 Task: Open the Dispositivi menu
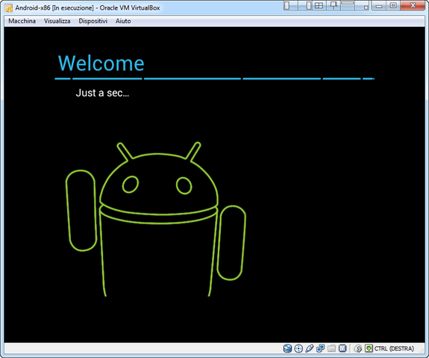pyautogui.click(x=93, y=21)
